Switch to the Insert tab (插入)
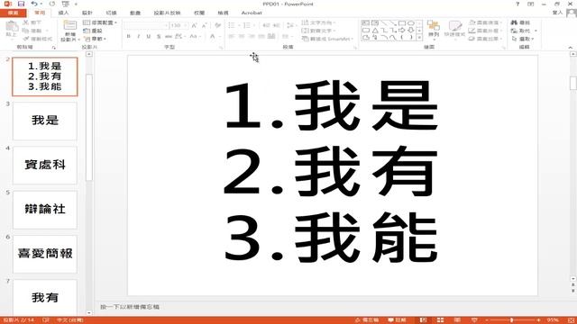Screen dimensions: 577x324 pos(63,13)
